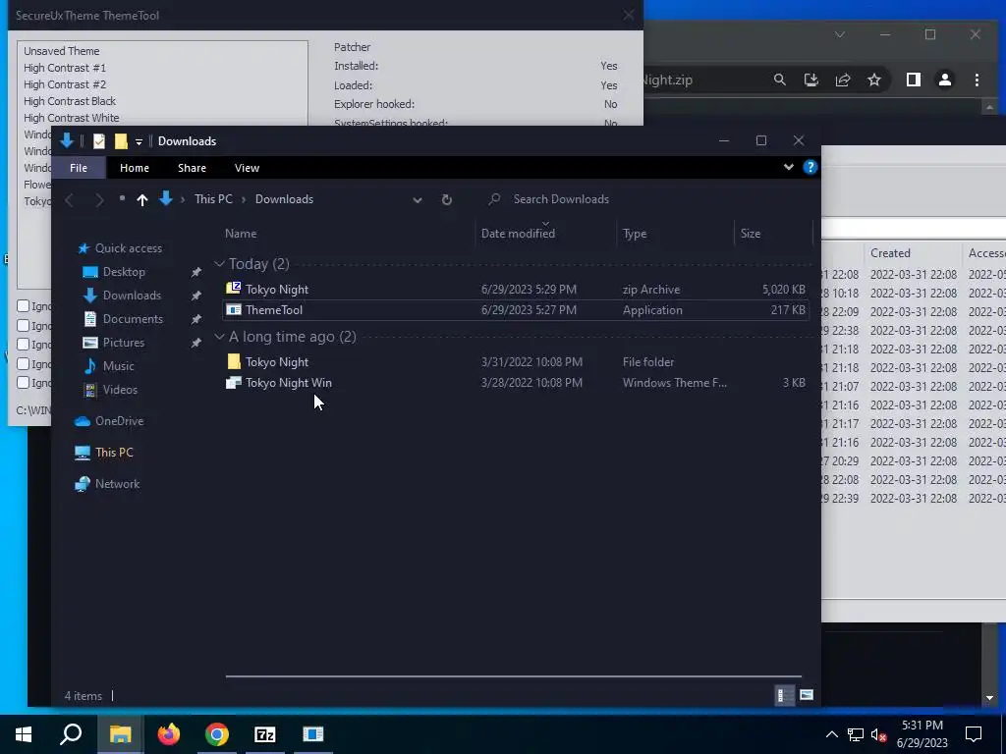1006x754 pixels.
Task: Toggle Chrome side panel icon
Action: 913,80
